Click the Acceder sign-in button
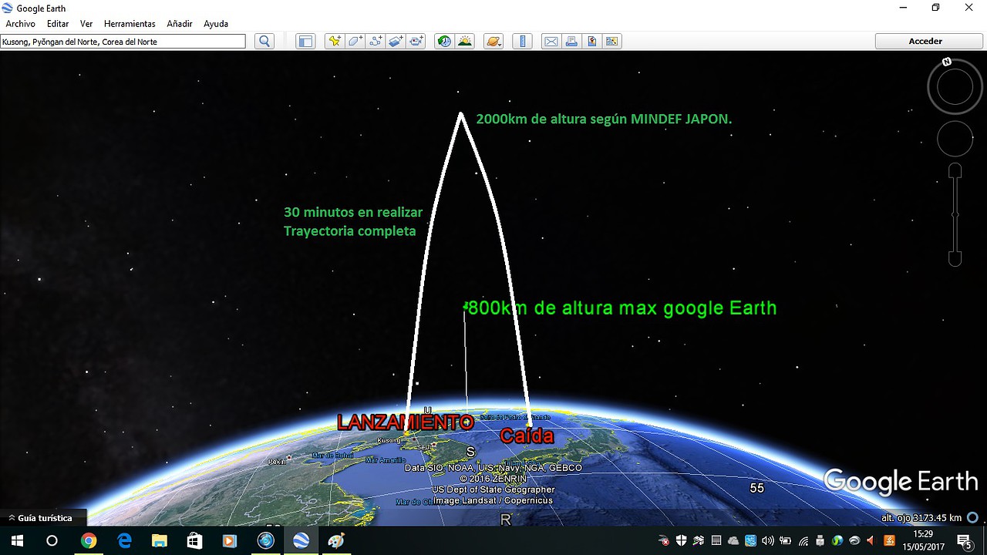 click(925, 42)
